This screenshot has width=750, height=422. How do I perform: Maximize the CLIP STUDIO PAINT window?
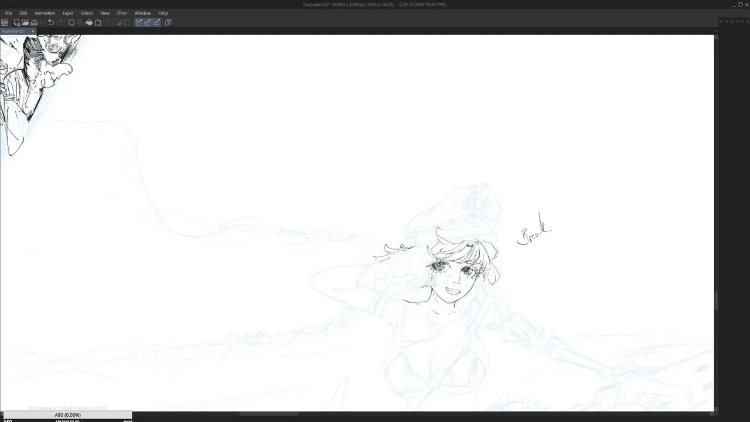tap(741, 5)
